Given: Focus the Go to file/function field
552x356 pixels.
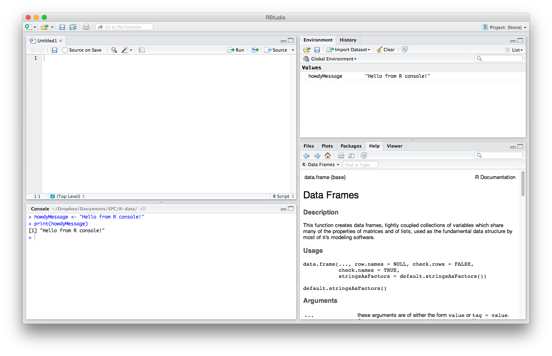Looking at the screenshot, I should [x=124, y=27].
